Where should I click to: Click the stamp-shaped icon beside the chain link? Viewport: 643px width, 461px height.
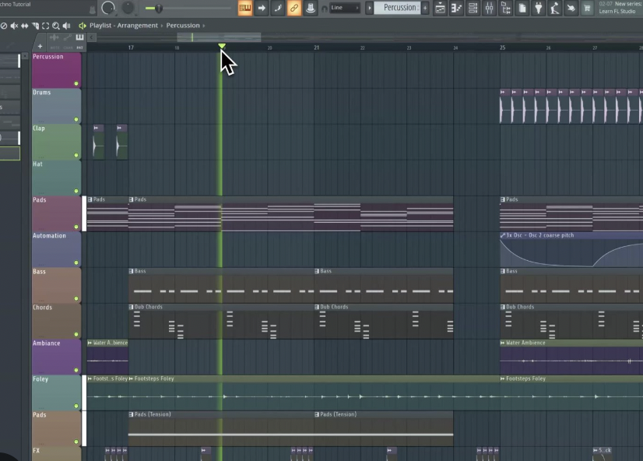click(x=311, y=8)
